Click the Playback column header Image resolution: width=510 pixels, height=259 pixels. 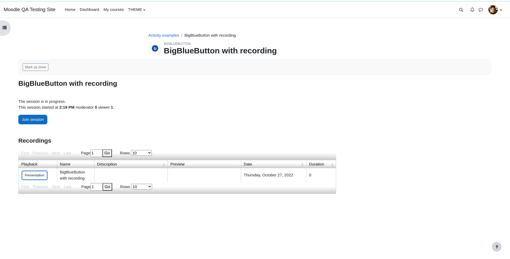point(38,164)
